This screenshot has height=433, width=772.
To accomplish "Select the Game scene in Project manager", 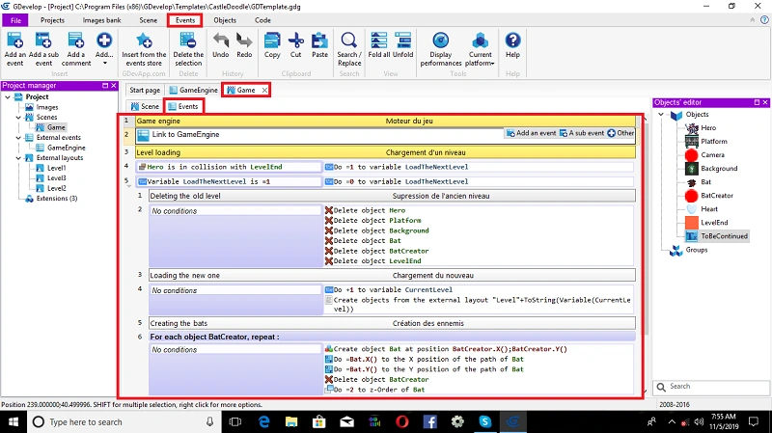I will click(56, 127).
